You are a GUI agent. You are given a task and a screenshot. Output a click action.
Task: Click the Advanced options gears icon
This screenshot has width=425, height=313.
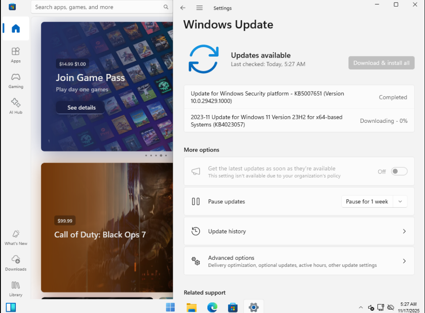coord(196,261)
